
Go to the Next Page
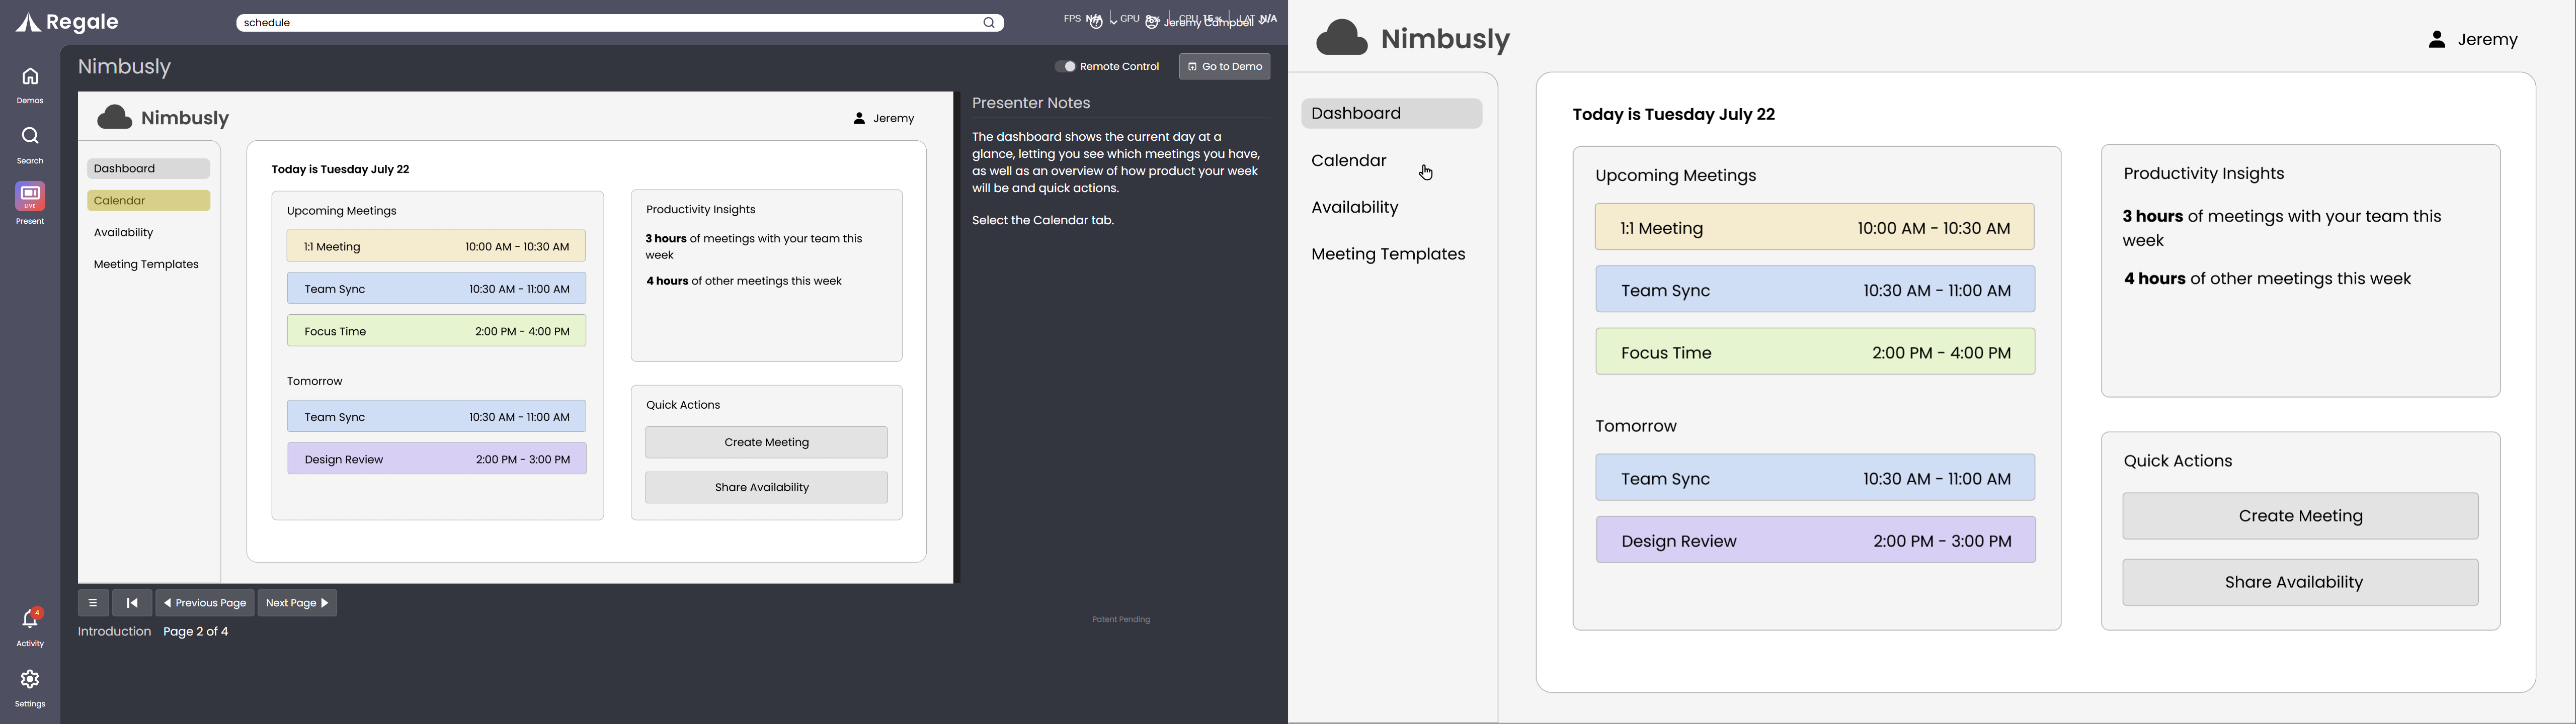tap(297, 603)
